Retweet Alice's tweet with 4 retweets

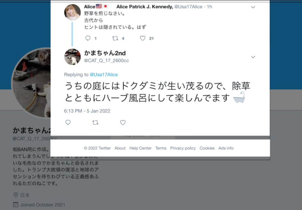115,38
